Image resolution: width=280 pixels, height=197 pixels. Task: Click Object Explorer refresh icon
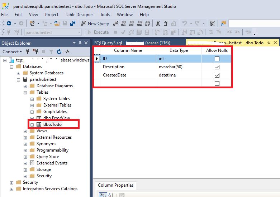point(59,51)
